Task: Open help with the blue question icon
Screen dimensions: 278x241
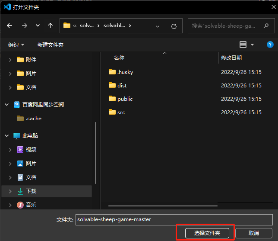Action: coord(270,45)
